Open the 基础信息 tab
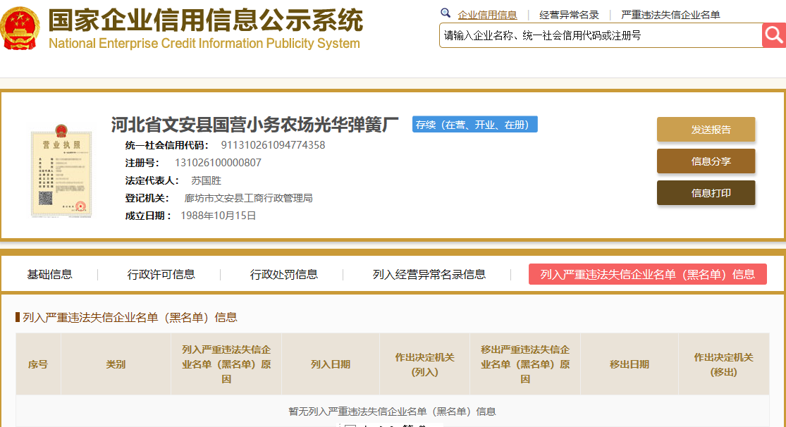Screen dimensions: 786x427 (x=49, y=274)
